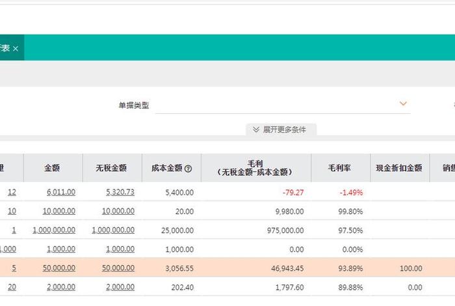Click the 无税金额 column header

(112, 168)
